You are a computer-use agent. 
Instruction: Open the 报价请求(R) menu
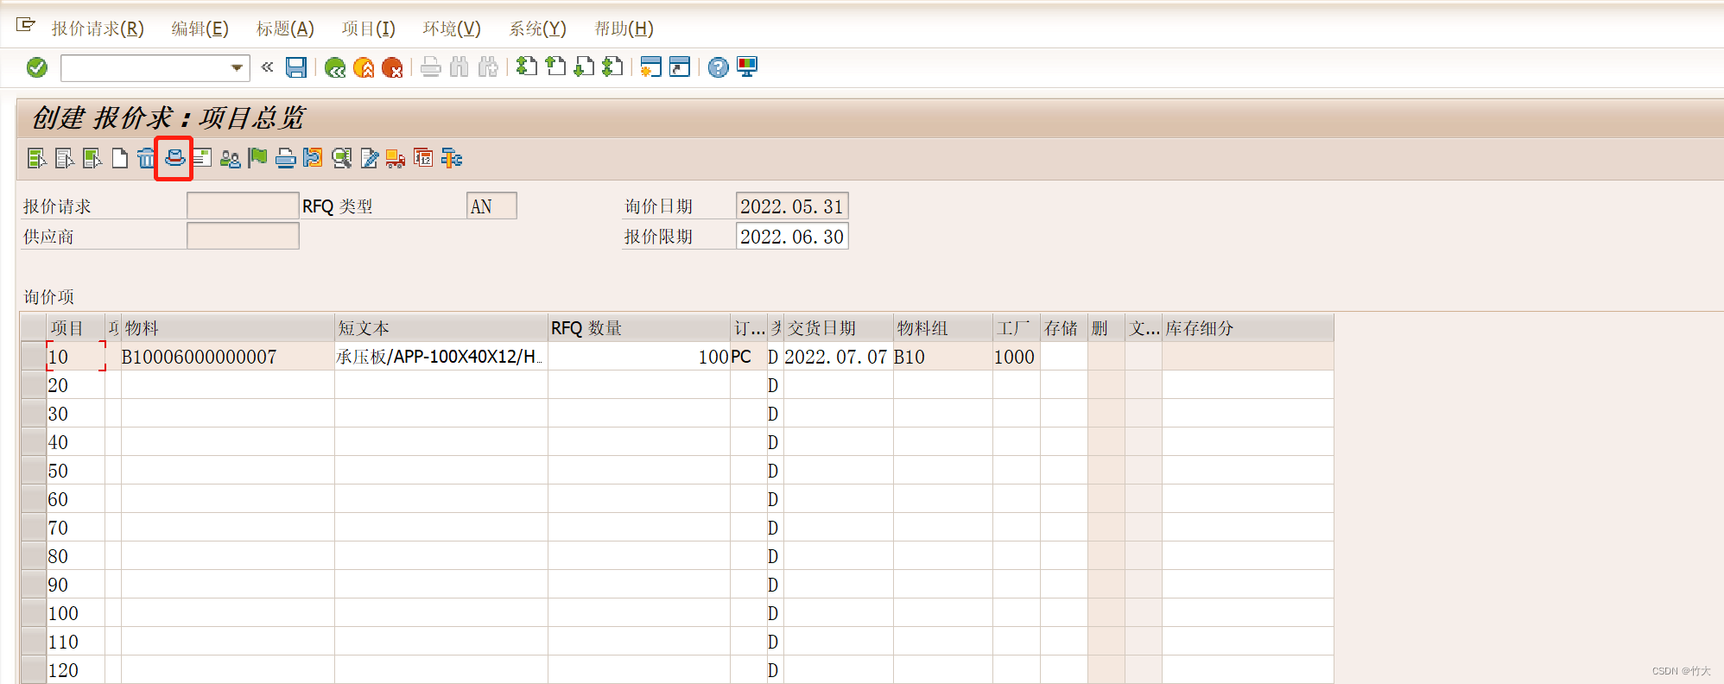pyautogui.click(x=98, y=28)
